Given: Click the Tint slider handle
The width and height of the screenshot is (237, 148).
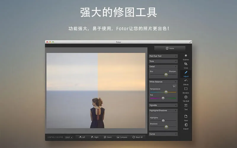Looking at the screenshot, I should coord(163,98).
